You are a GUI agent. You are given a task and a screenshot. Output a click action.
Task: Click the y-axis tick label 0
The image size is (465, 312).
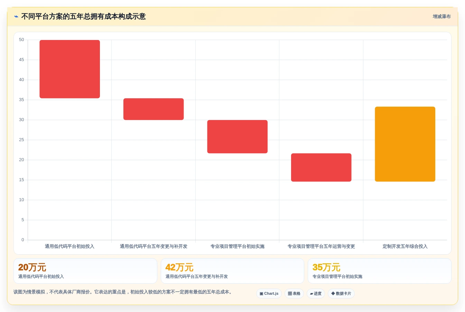[23, 240]
